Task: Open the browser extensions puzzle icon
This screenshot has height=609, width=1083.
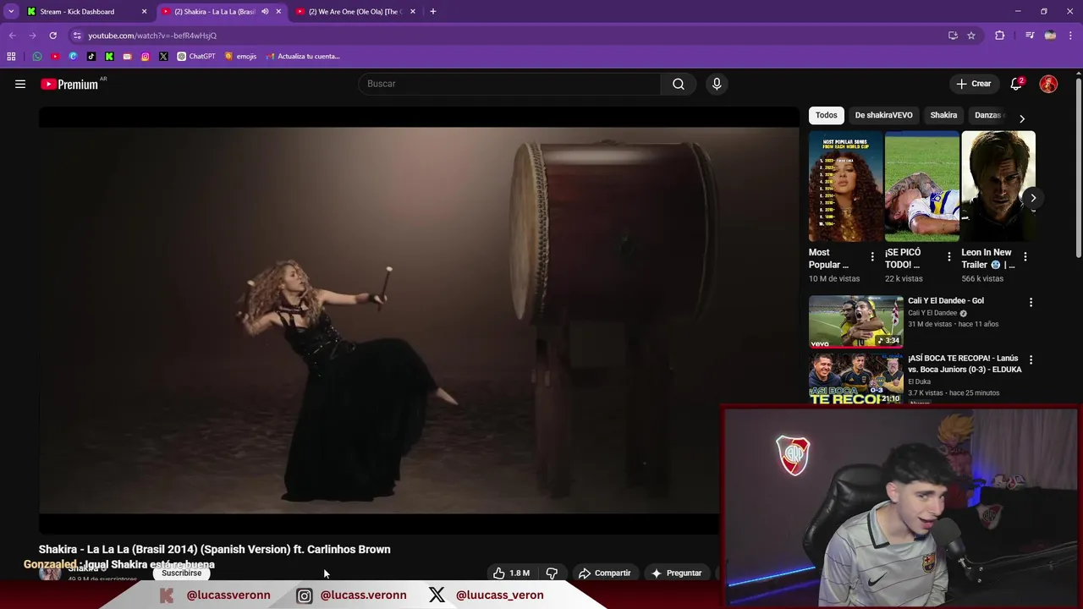Action: [x=999, y=36]
